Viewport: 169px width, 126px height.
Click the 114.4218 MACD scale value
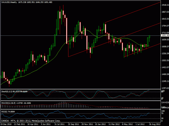click(x=165, y=103)
